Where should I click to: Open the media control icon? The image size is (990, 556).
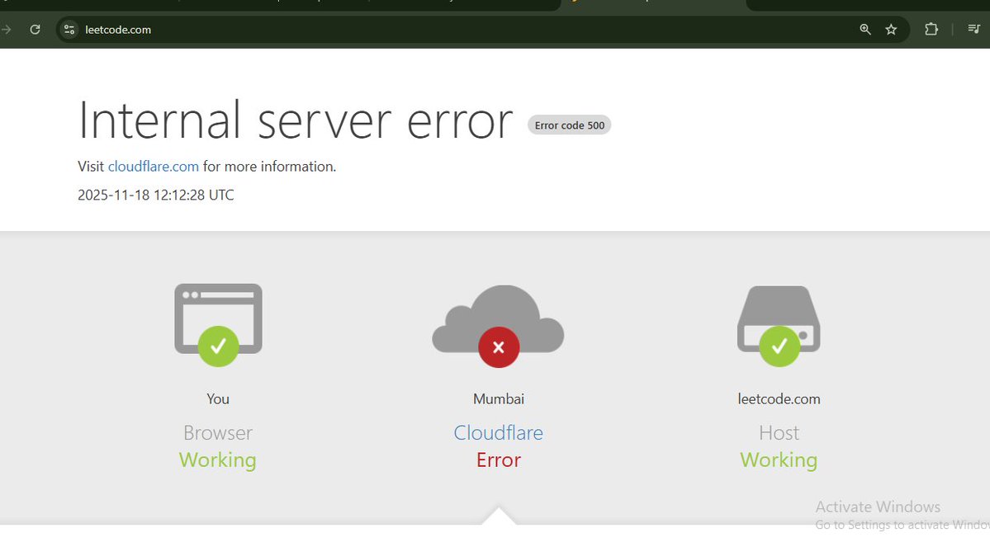click(x=973, y=29)
